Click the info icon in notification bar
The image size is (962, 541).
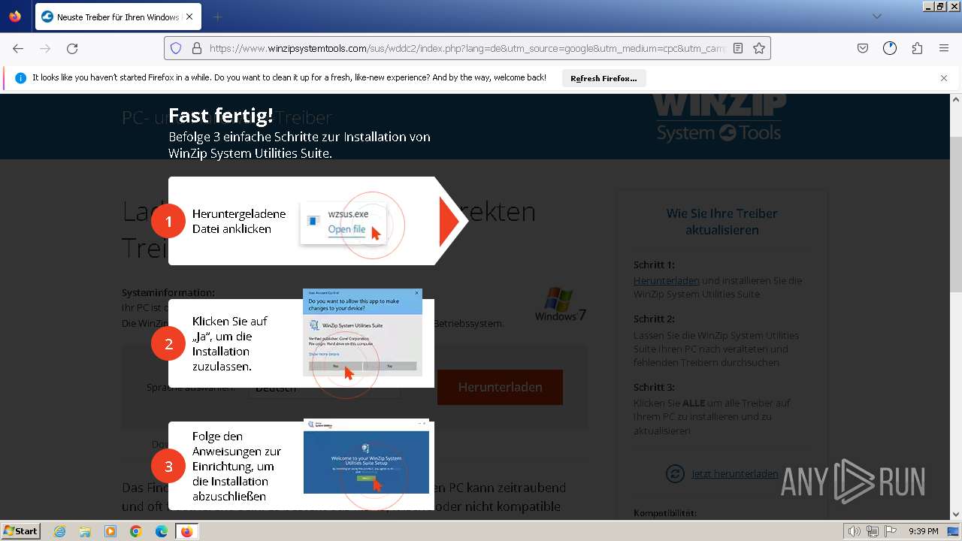tap(21, 78)
